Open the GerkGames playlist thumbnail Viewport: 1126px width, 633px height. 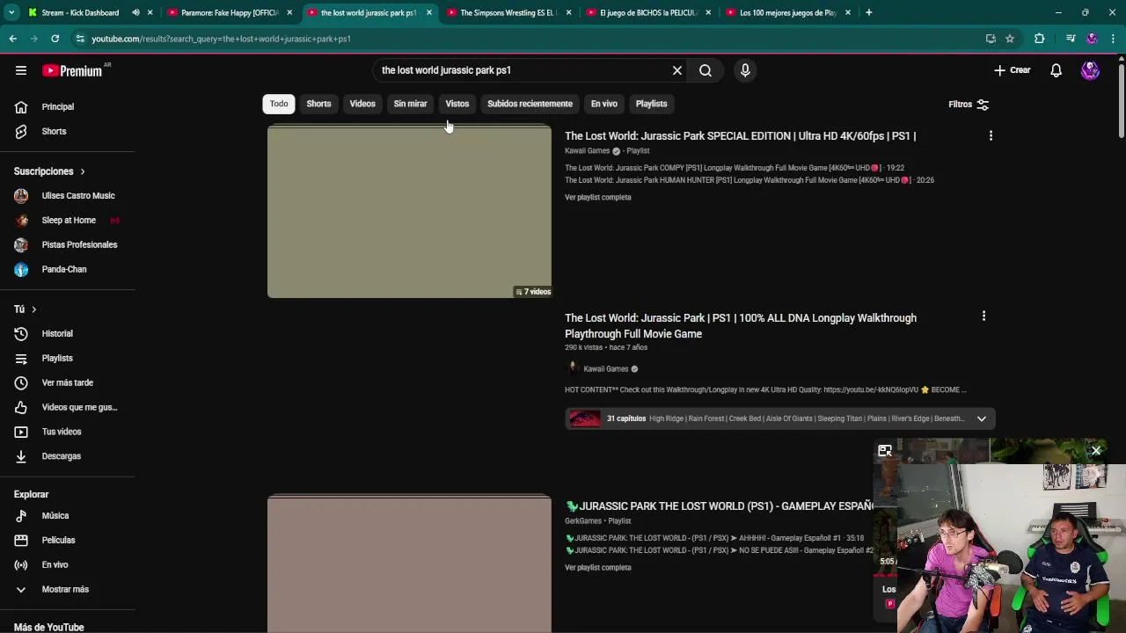tap(409, 564)
